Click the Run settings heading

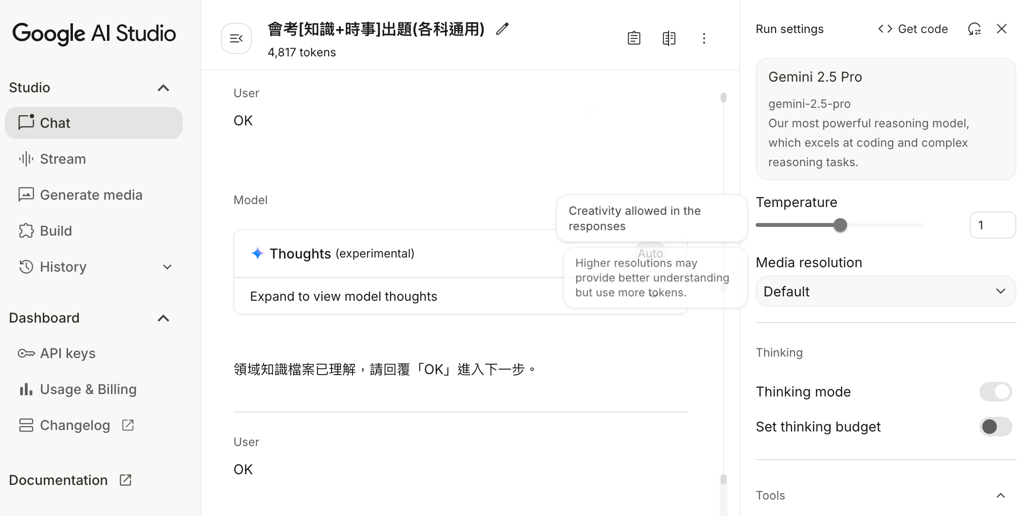point(790,29)
